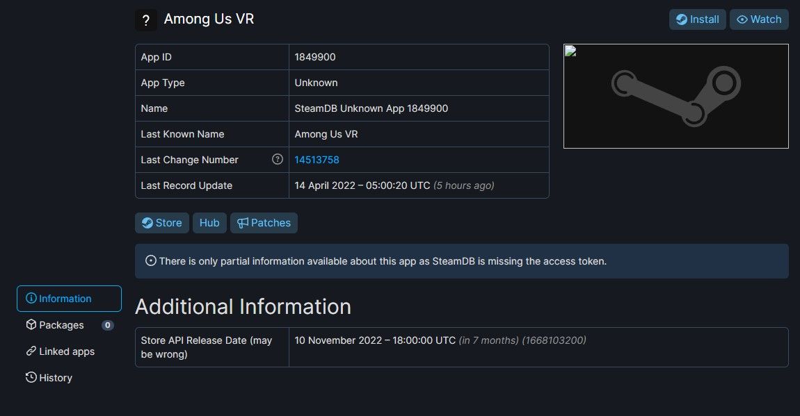
Task: Click the question mark app icon beside title
Action: click(145, 20)
